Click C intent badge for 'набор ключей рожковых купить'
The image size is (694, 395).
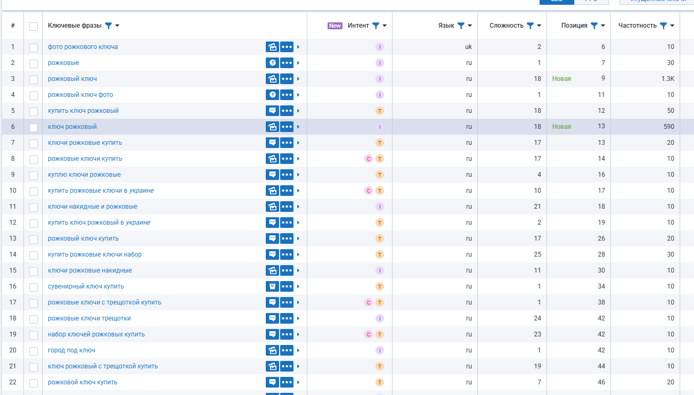click(368, 334)
